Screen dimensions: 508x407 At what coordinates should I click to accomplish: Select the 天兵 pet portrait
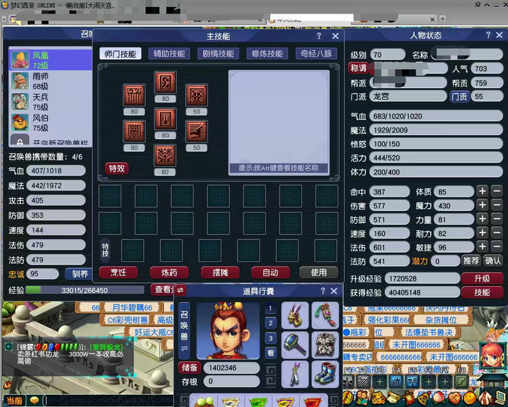(x=20, y=102)
